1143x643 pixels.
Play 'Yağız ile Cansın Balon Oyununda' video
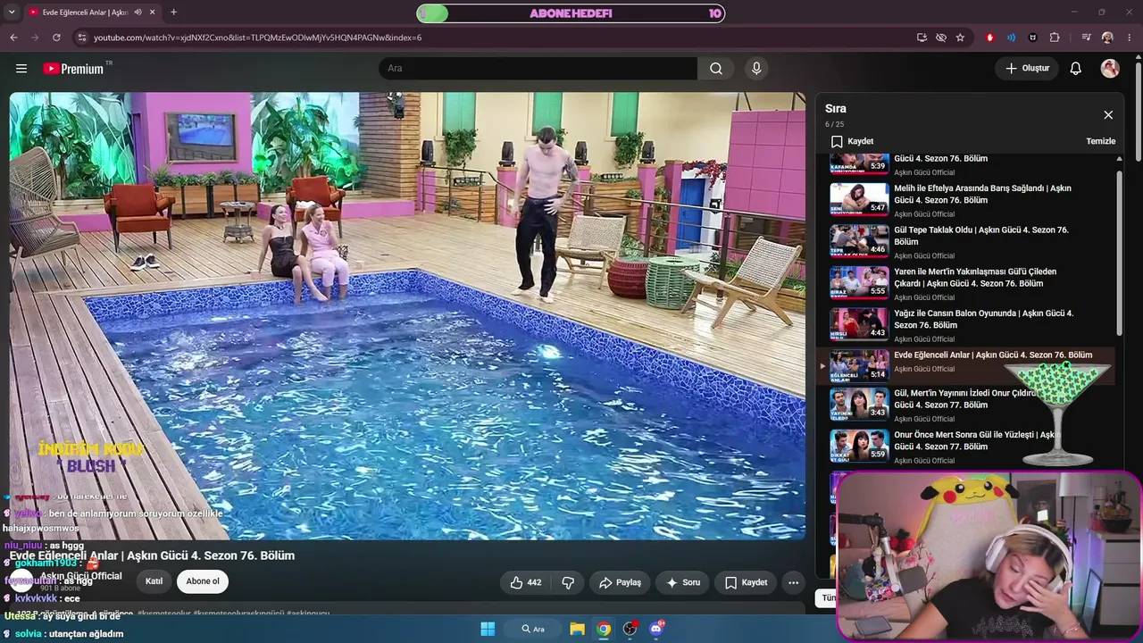point(983,319)
